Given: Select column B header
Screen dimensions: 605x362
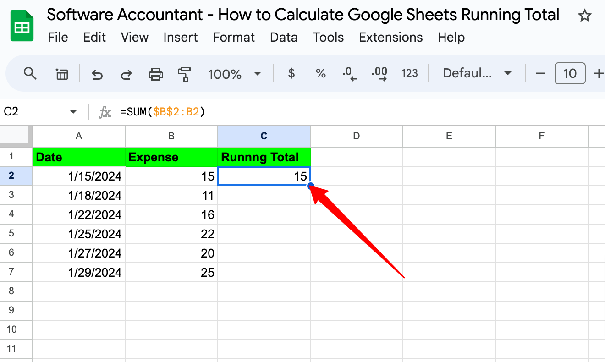Looking at the screenshot, I should [171, 136].
